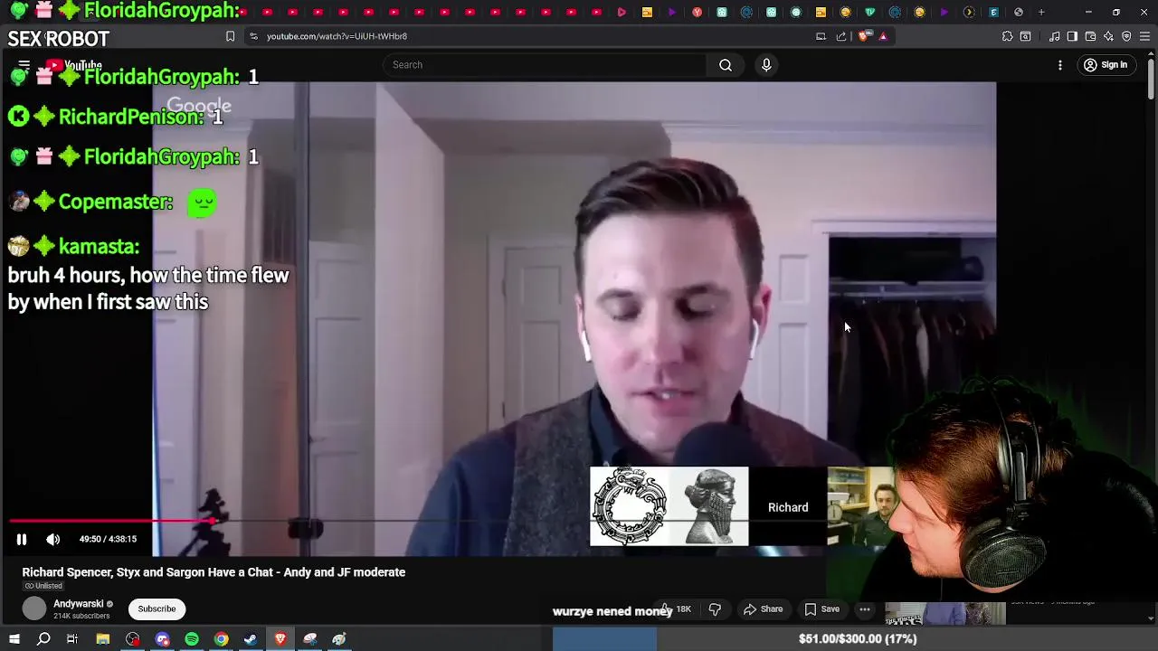Viewport: 1158px width, 651px height.
Task: Click the Share button below the video
Action: (x=764, y=609)
